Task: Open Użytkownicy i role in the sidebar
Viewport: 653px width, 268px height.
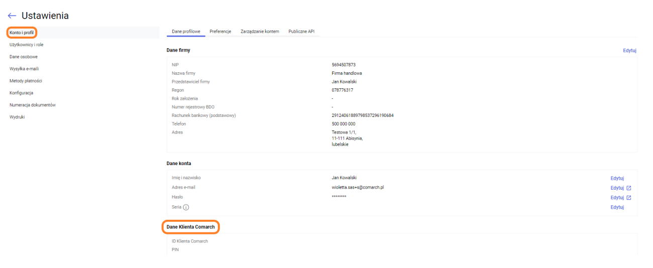Action: (27, 45)
